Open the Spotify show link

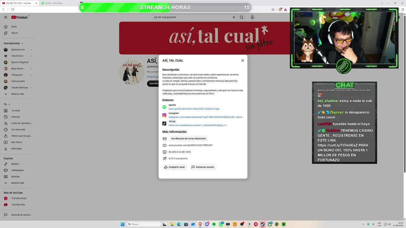pos(194,109)
